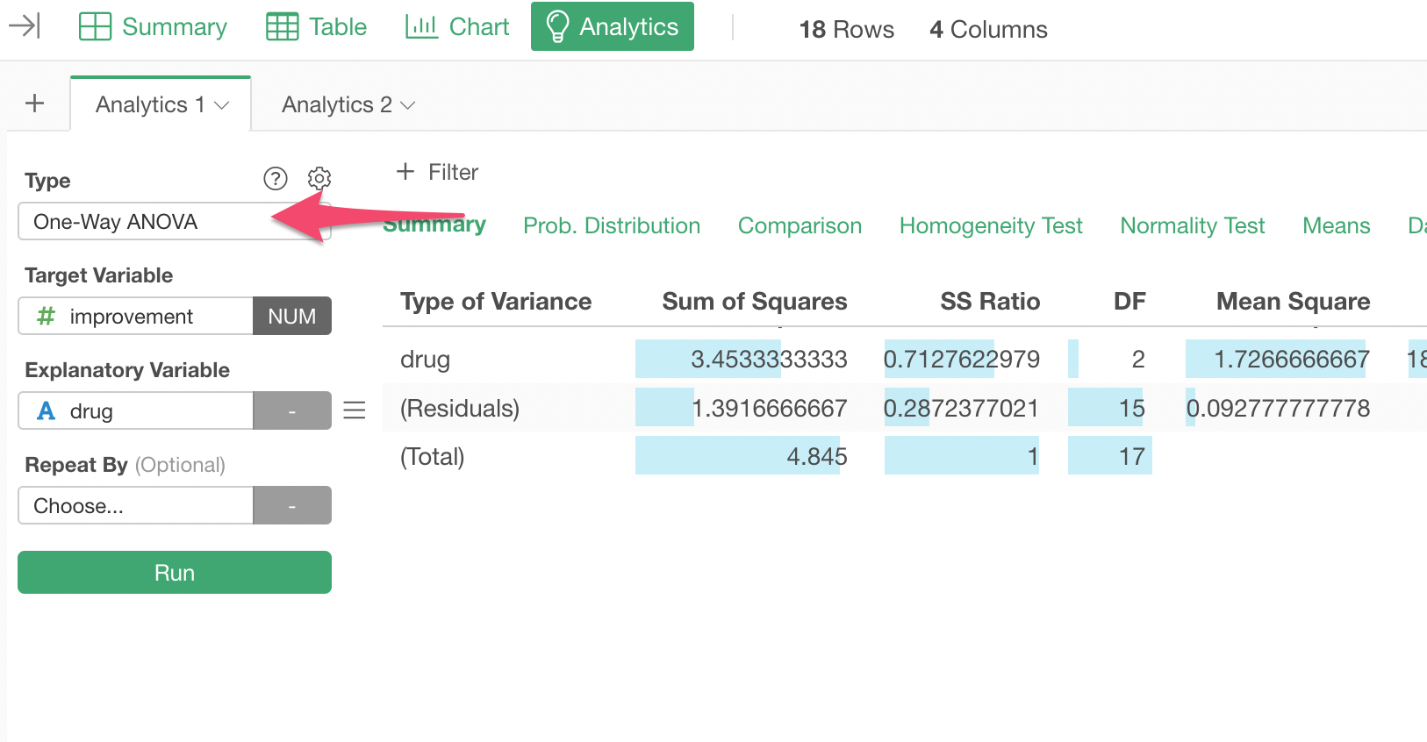Click the Sum of Squares column header
This screenshot has width=1427, height=742.
(x=755, y=302)
